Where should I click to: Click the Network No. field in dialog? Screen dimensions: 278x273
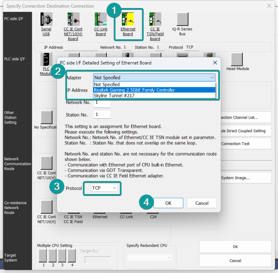102,103
